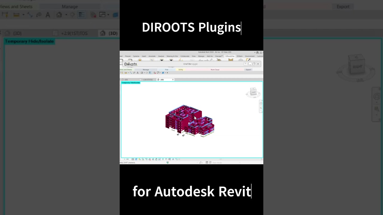Image resolution: width=383 pixels, height=215 pixels.
Task: Click Close Inactive Views icon
Action: pos(155,73)
